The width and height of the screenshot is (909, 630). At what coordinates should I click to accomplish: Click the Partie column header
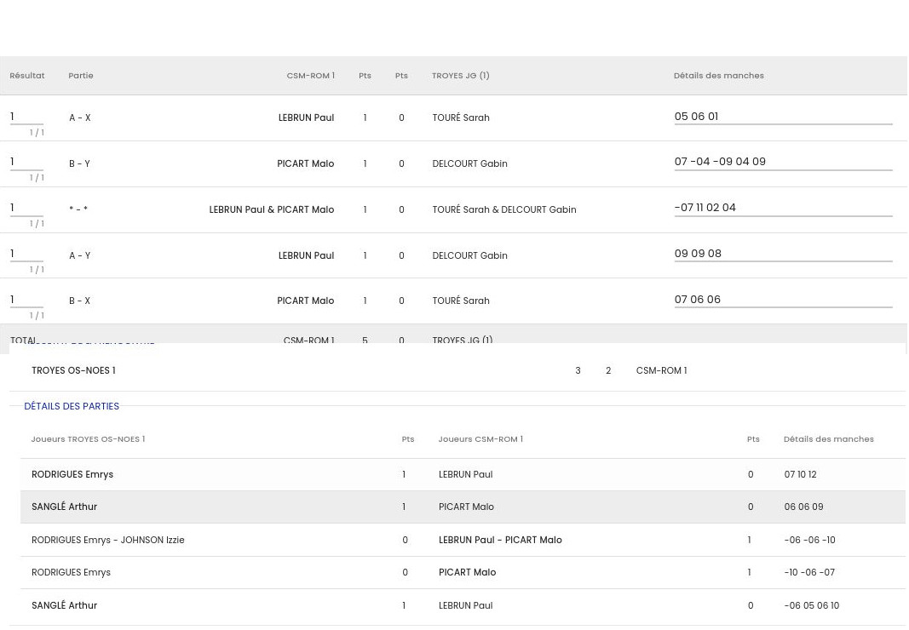click(x=81, y=76)
